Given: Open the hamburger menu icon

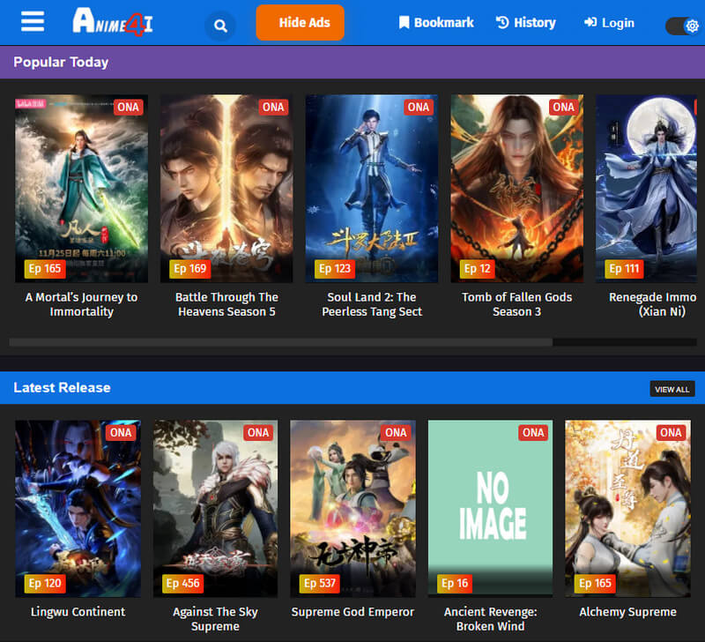Looking at the screenshot, I should [x=33, y=21].
